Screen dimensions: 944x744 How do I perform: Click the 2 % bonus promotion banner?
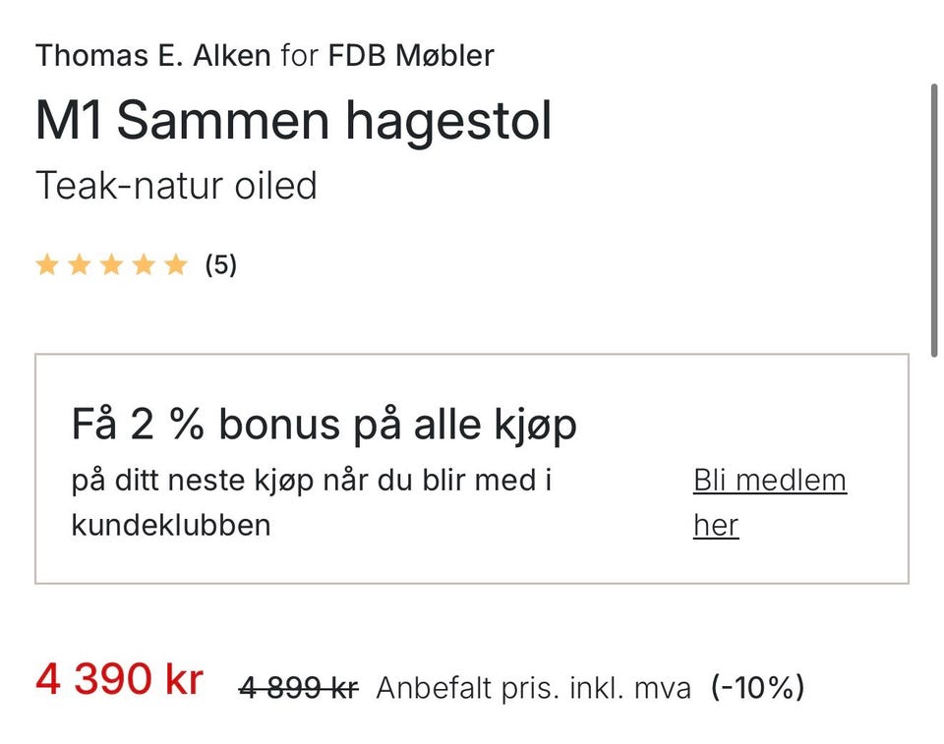point(324,424)
